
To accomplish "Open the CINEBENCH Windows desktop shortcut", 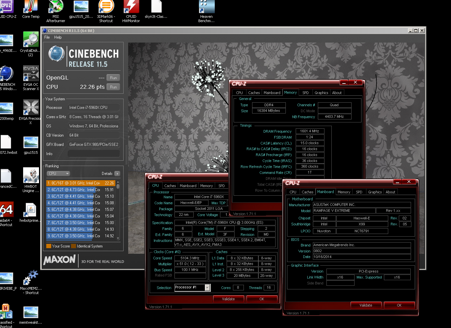I will pyautogui.click(x=7, y=78).
